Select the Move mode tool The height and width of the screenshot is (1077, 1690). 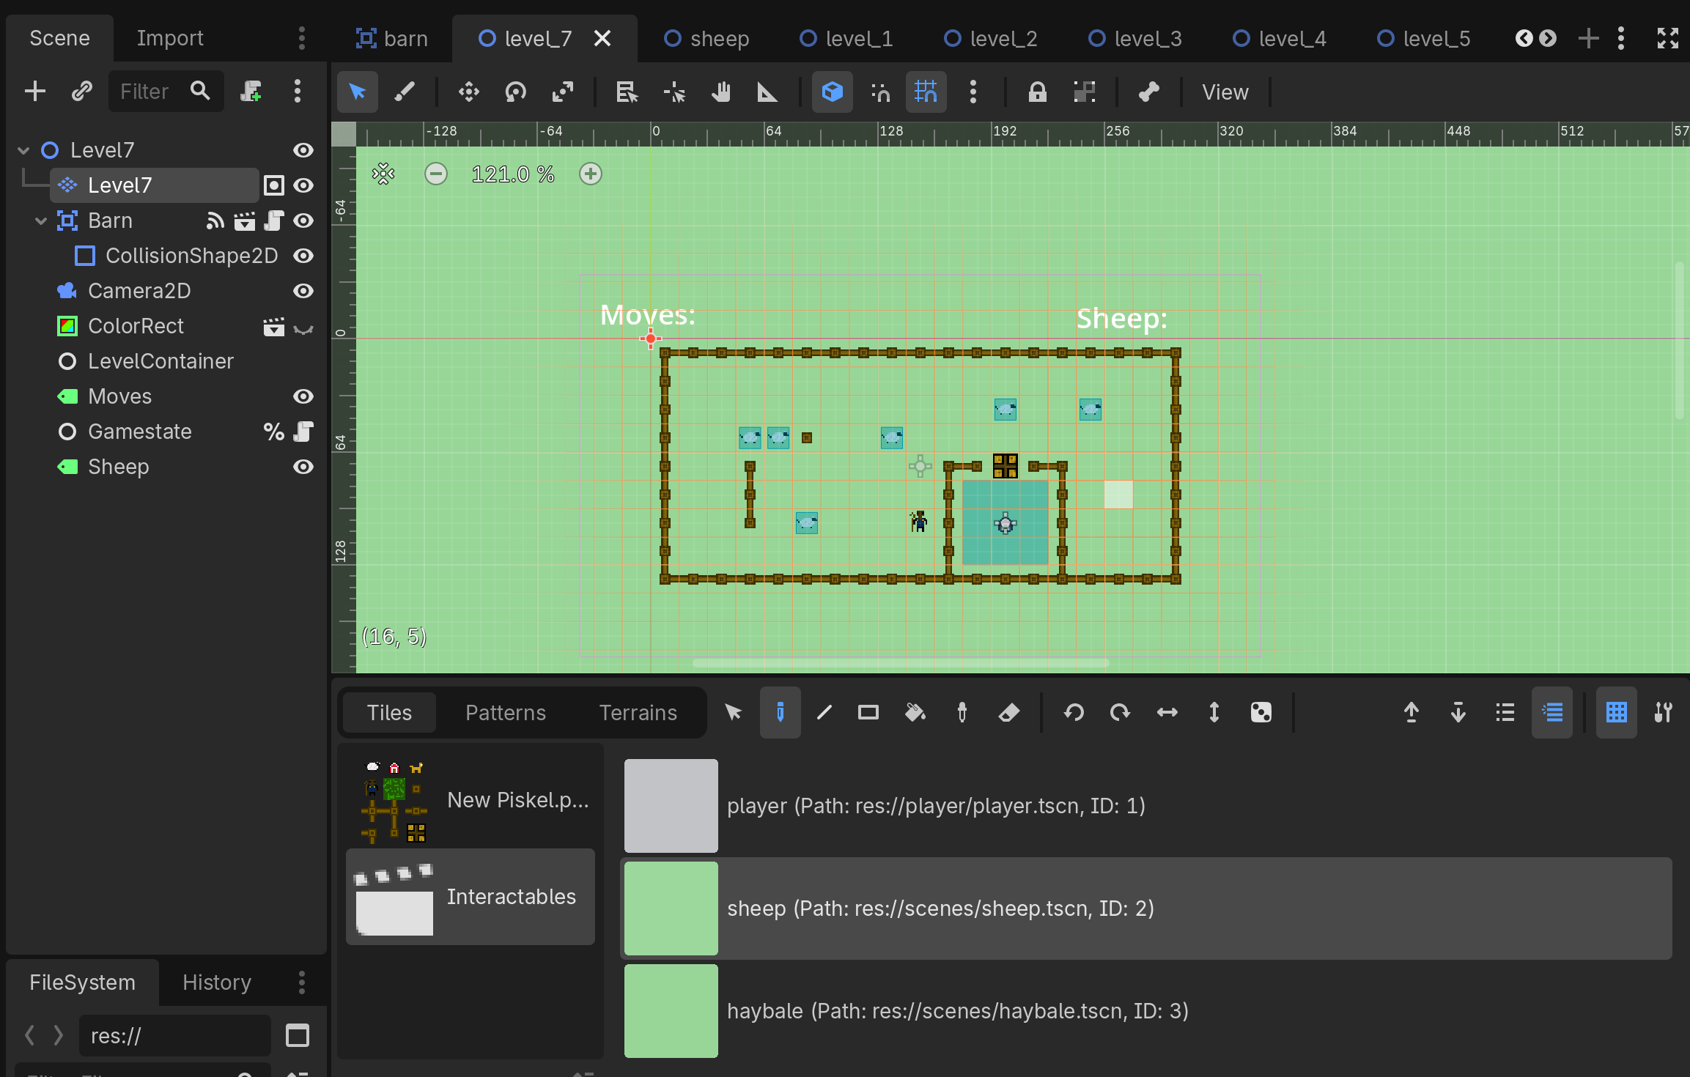[469, 92]
